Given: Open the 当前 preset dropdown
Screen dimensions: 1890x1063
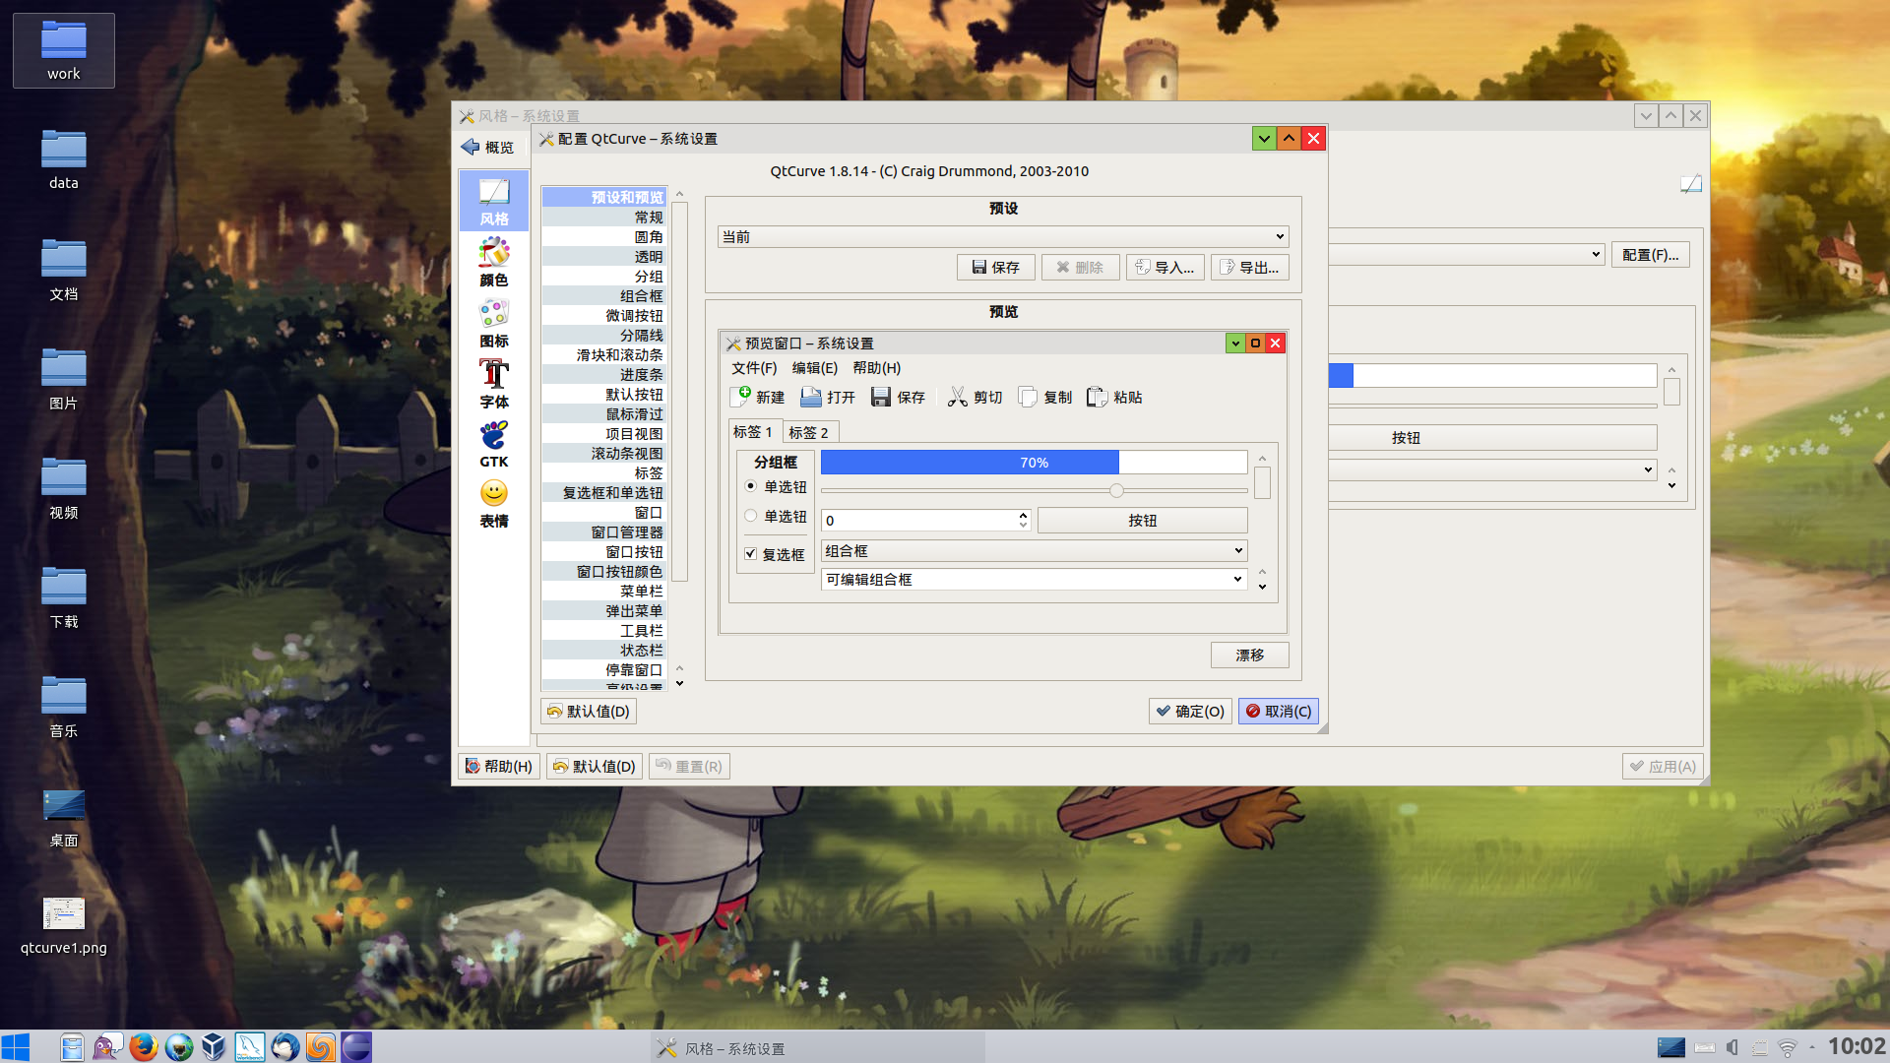Looking at the screenshot, I should point(1003,236).
